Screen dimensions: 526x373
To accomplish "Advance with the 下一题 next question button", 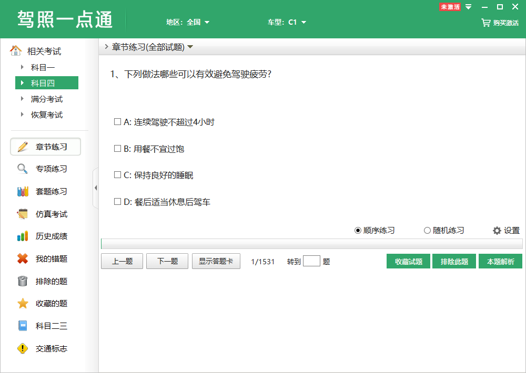I will click(167, 261).
